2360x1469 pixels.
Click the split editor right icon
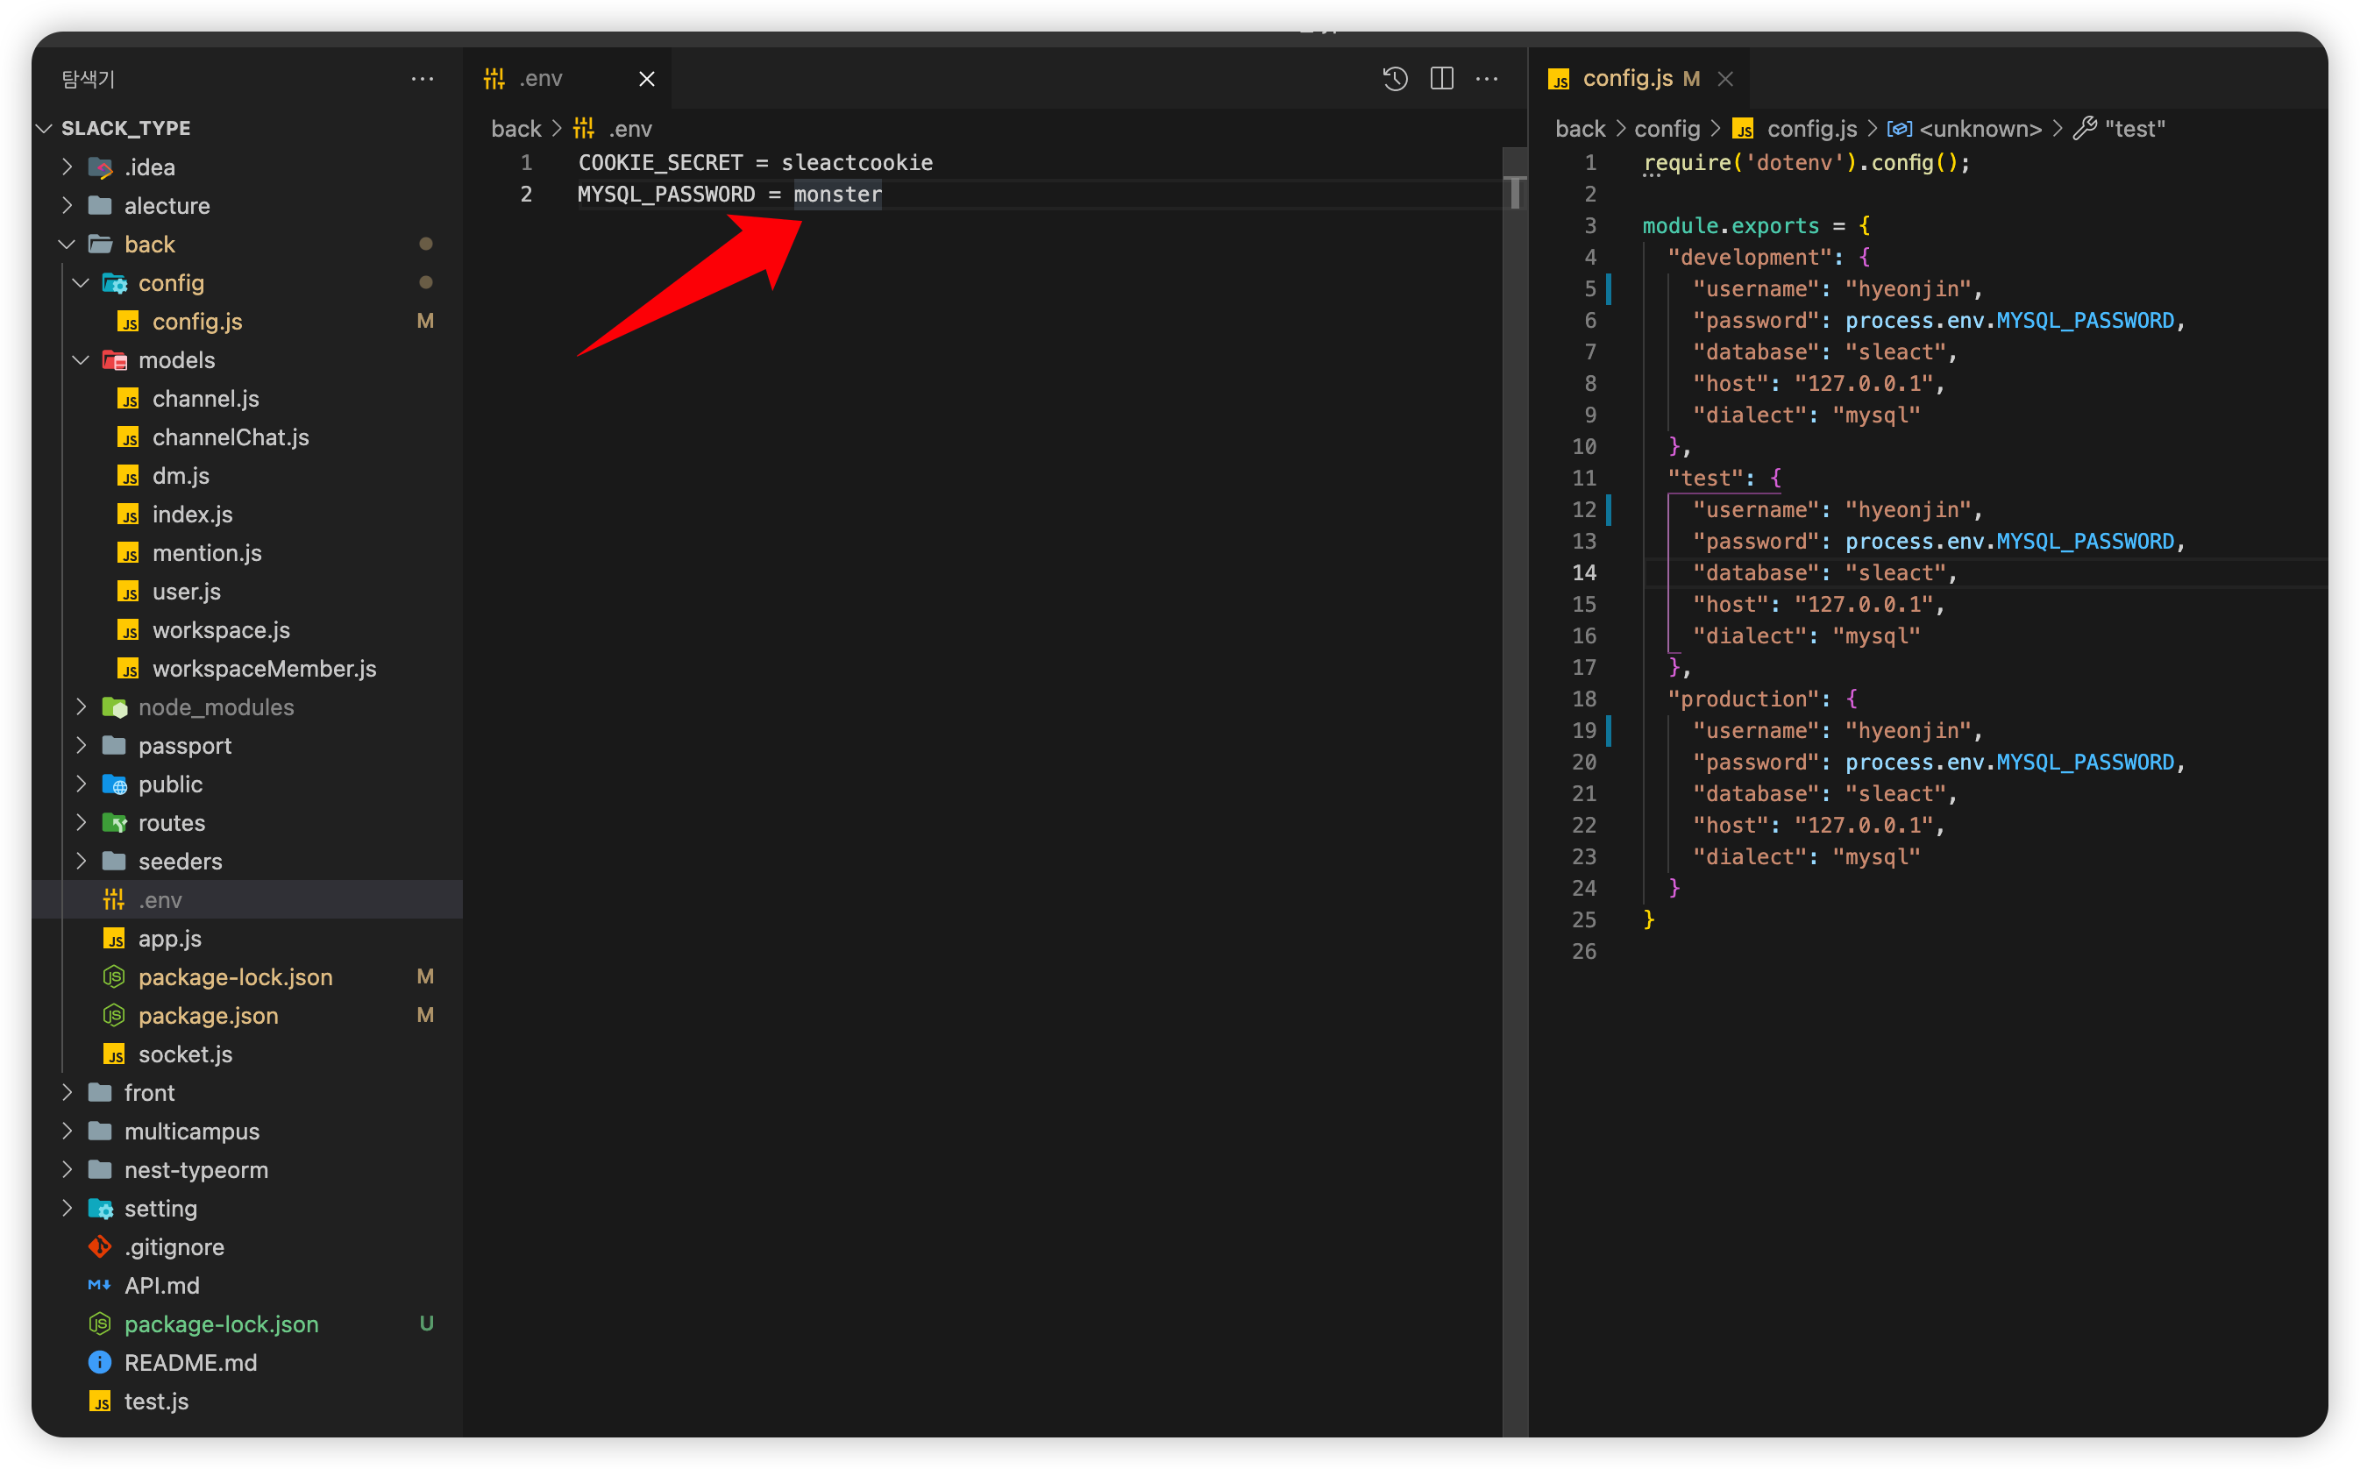point(1441,79)
